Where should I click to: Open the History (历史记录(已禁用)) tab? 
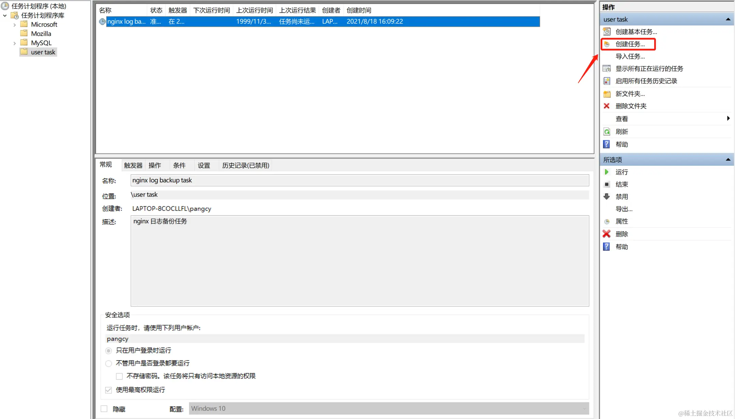click(x=246, y=165)
